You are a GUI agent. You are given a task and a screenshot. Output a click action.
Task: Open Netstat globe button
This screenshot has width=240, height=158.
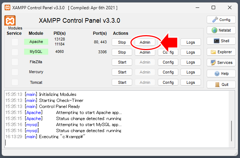pos(221,30)
